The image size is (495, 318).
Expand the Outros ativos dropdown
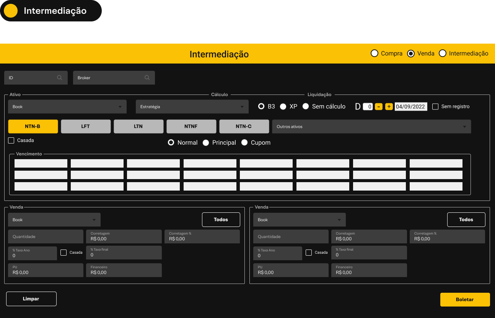(x=371, y=127)
